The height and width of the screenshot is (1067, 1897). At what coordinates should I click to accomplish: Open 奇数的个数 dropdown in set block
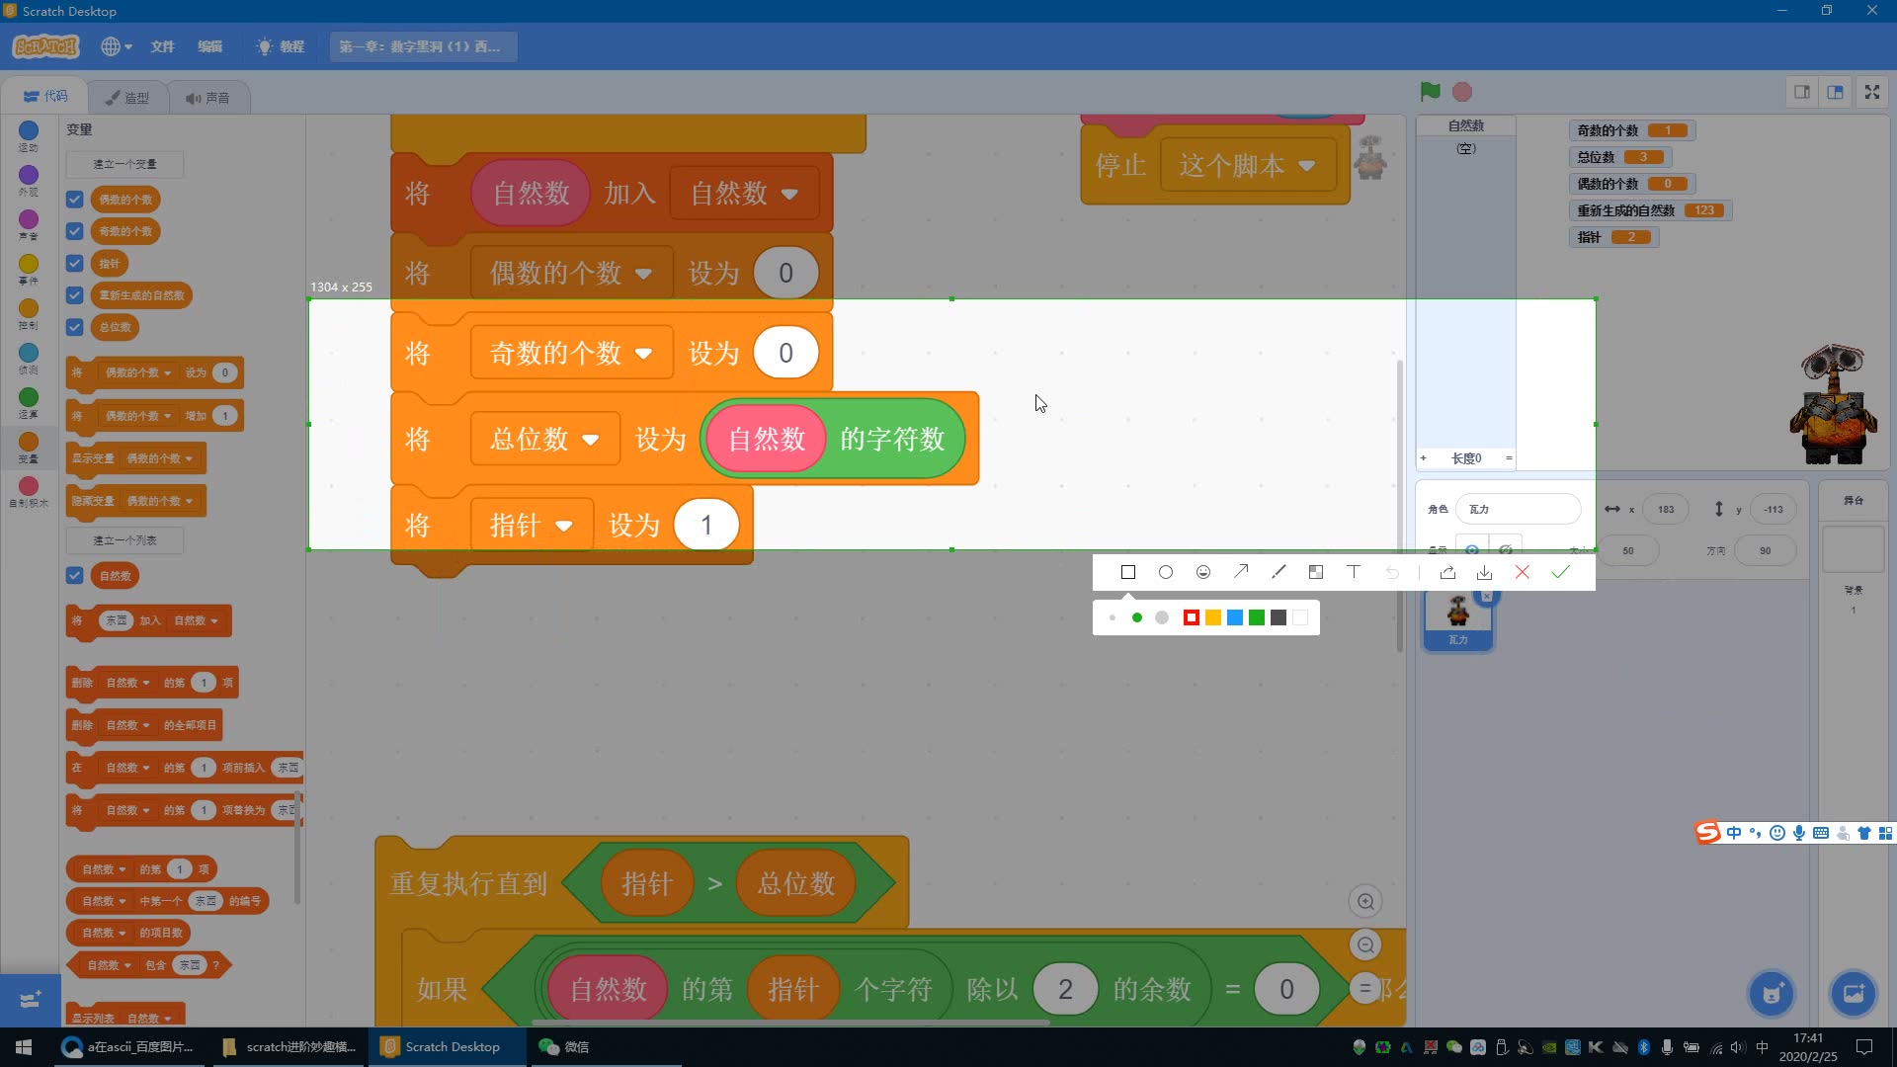tap(572, 353)
